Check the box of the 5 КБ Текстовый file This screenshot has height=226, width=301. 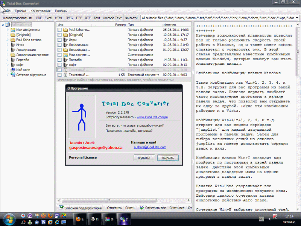pyautogui.click(x=59, y=70)
